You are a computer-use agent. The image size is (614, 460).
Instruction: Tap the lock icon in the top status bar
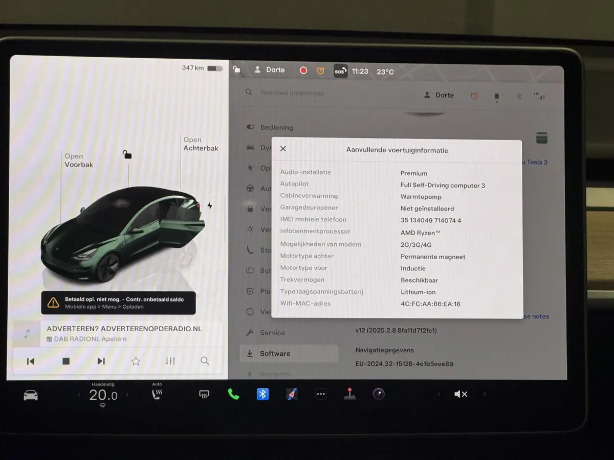coord(237,70)
